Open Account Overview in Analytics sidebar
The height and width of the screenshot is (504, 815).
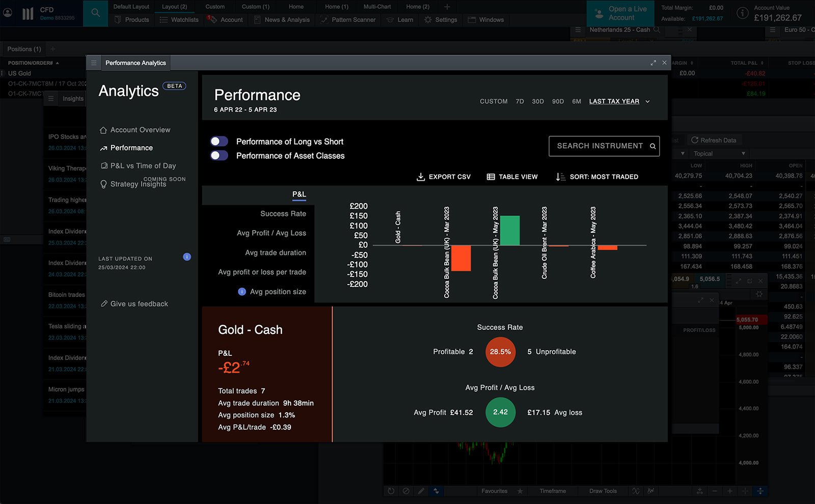coord(140,130)
